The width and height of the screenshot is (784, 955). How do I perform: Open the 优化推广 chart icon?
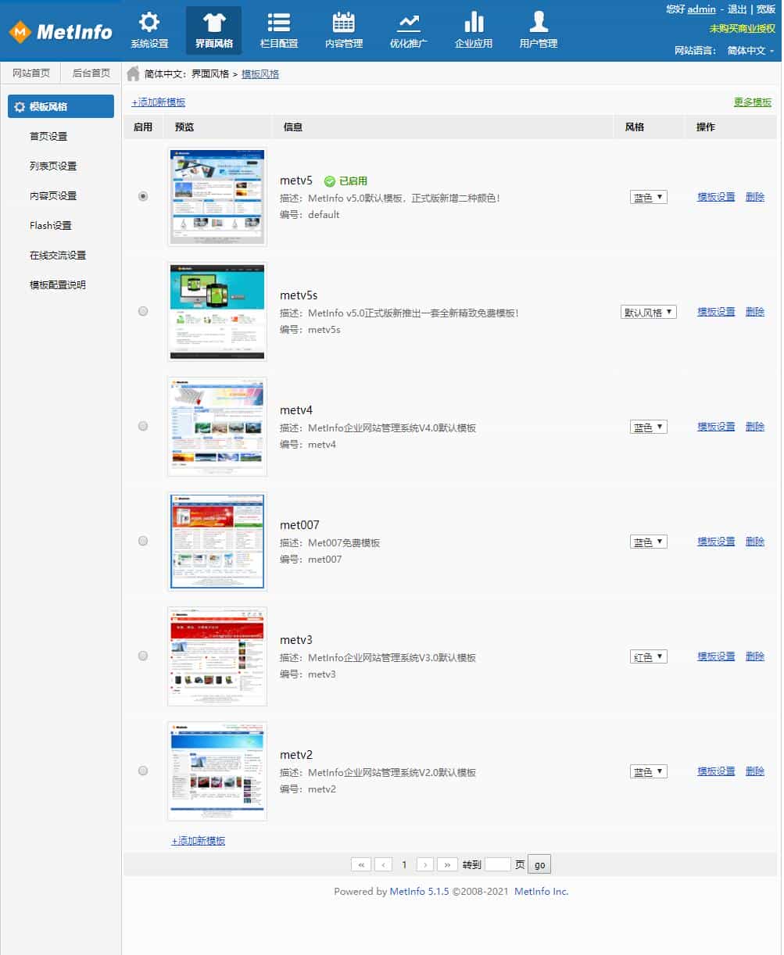pyautogui.click(x=408, y=22)
